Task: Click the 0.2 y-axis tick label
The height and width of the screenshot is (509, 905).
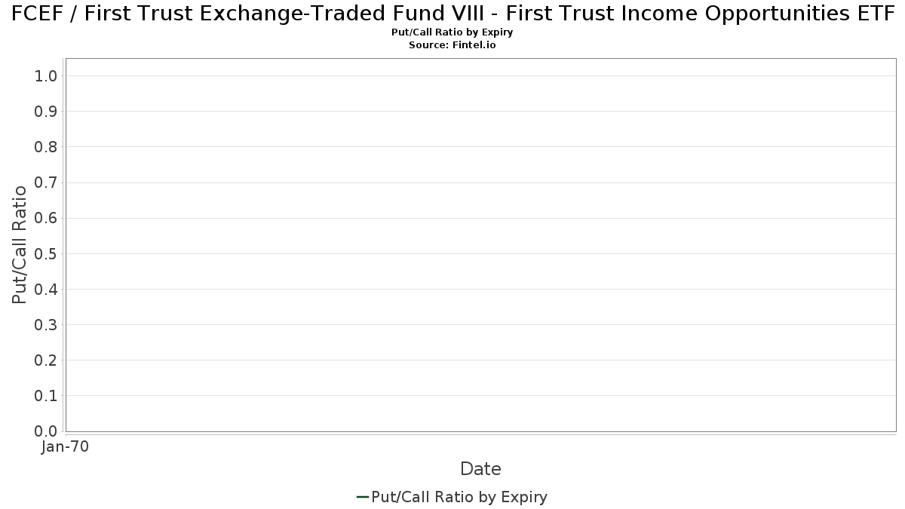Action: [x=46, y=360]
